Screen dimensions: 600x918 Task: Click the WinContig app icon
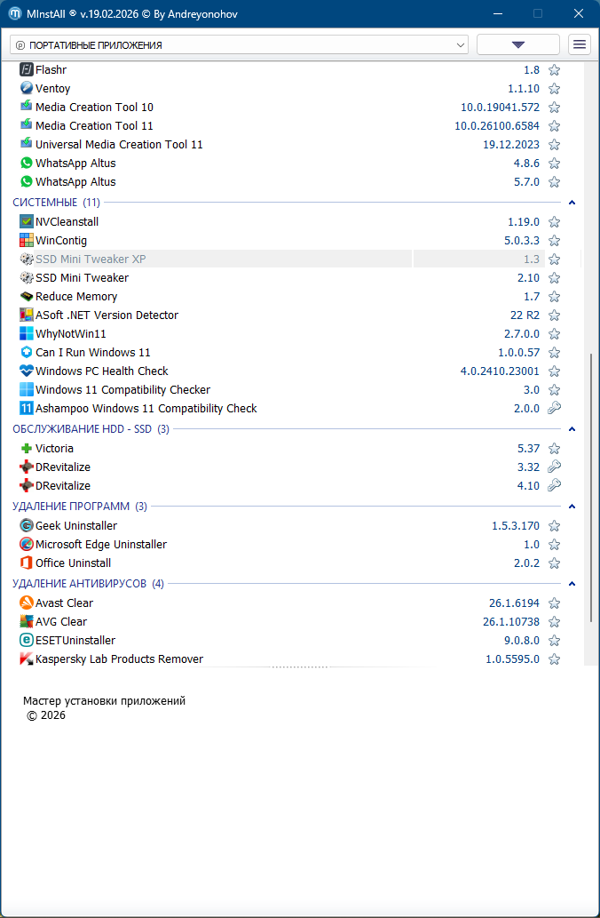(27, 241)
